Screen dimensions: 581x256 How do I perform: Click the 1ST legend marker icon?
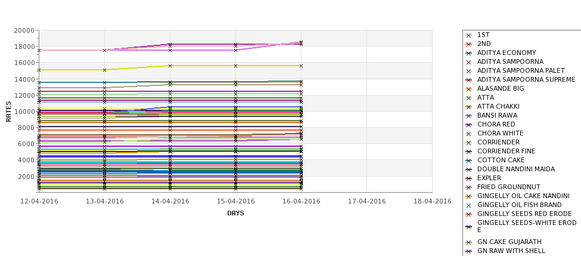coord(469,35)
